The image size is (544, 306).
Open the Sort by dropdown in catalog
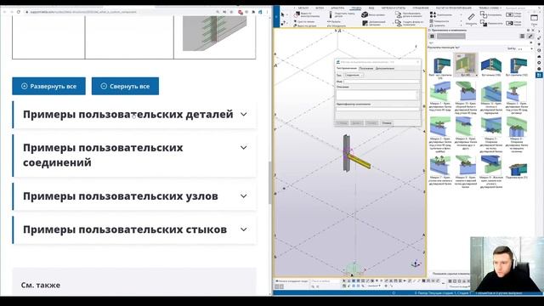(x=524, y=49)
